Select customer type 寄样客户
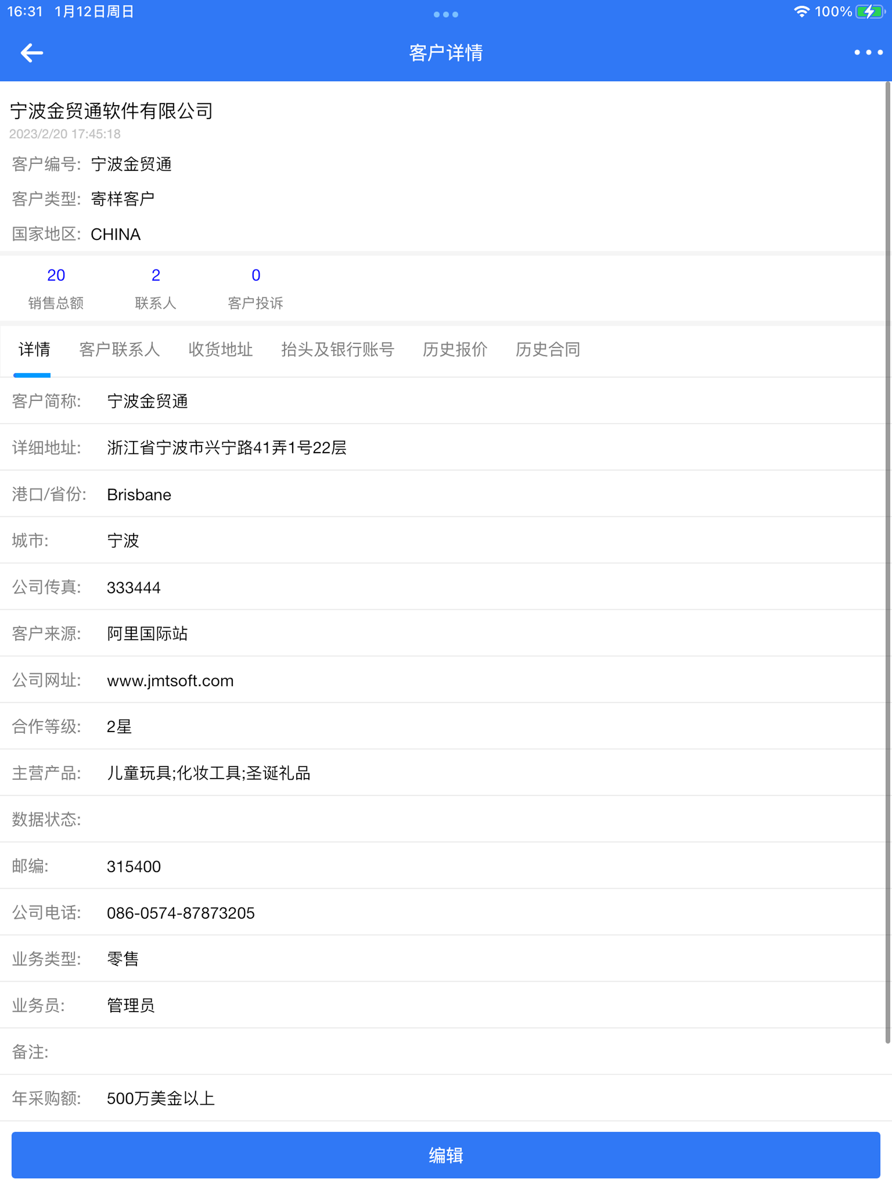The image size is (892, 1190). (123, 199)
